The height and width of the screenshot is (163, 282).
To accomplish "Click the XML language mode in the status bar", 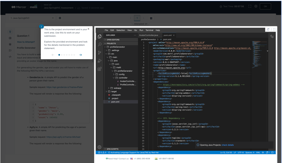I will pos(258,152).
